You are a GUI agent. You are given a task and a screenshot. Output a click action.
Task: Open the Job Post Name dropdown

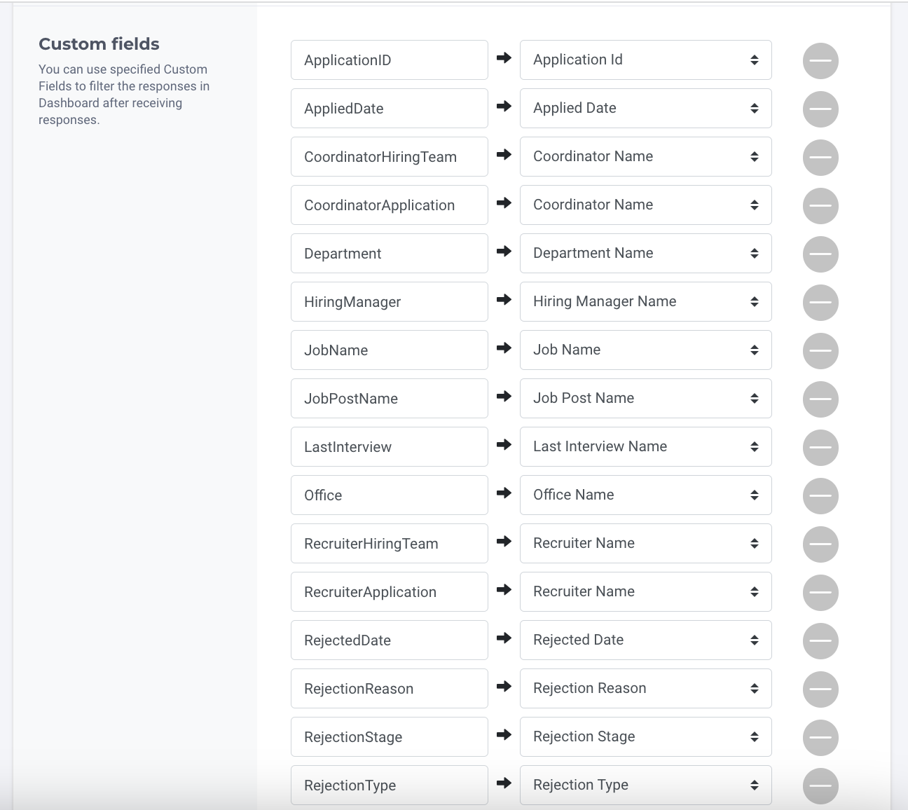point(645,398)
